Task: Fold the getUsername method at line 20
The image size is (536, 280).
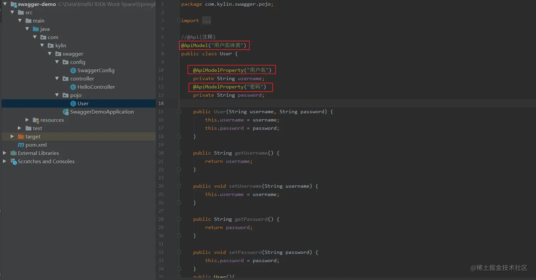Action: tap(179, 153)
